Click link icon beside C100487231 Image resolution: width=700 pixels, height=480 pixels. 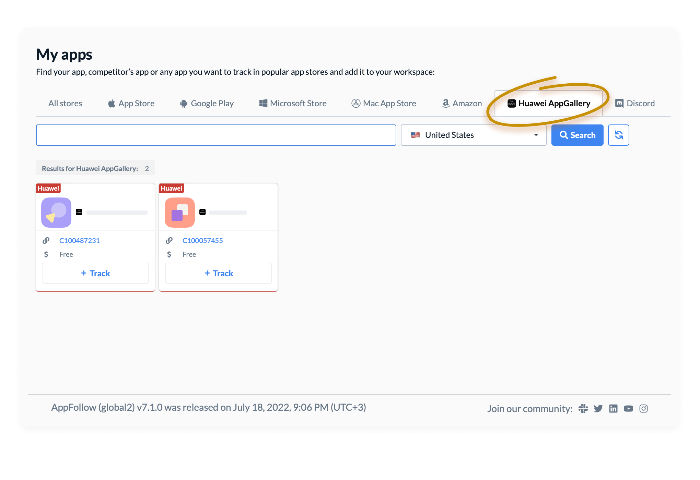coord(46,241)
